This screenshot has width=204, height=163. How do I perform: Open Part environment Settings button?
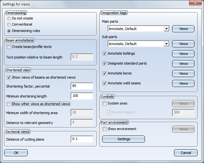click(124, 139)
